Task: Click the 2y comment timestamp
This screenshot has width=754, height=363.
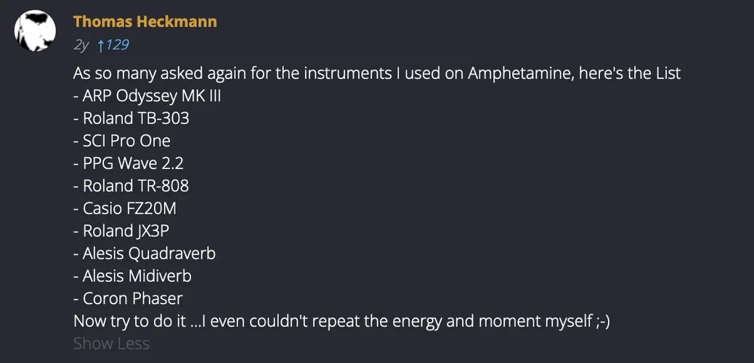Action: (81, 45)
